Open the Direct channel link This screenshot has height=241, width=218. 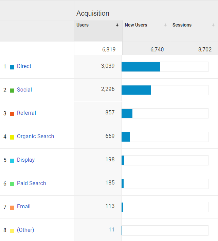pos(24,66)
